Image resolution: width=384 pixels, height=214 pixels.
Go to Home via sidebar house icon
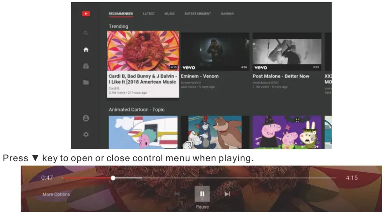pyautogui.click(x=86, y=50)
